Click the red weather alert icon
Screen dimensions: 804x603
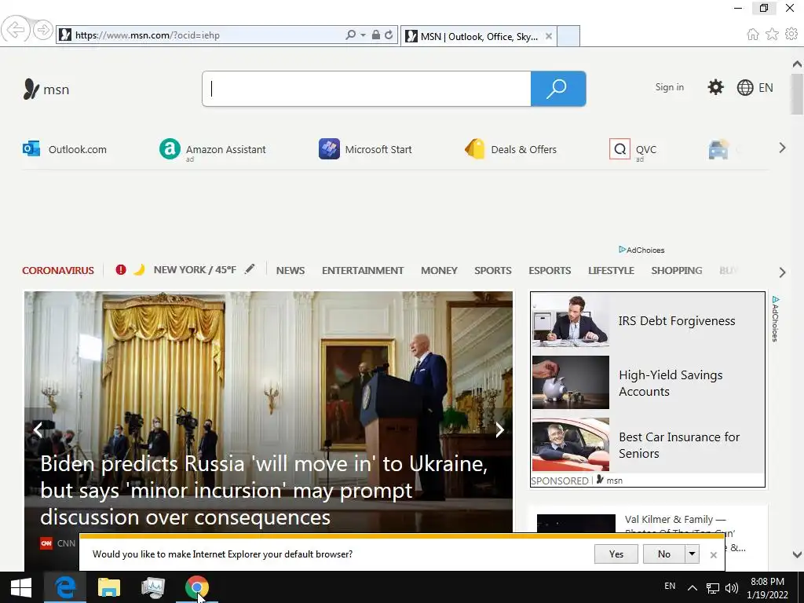[120, 269]
